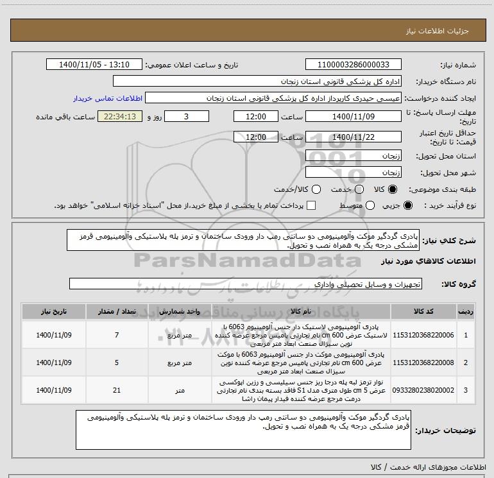Click unit متر مربع in row 1
Image resolution: width=494 pixels, height=478 pixels.
180,336
